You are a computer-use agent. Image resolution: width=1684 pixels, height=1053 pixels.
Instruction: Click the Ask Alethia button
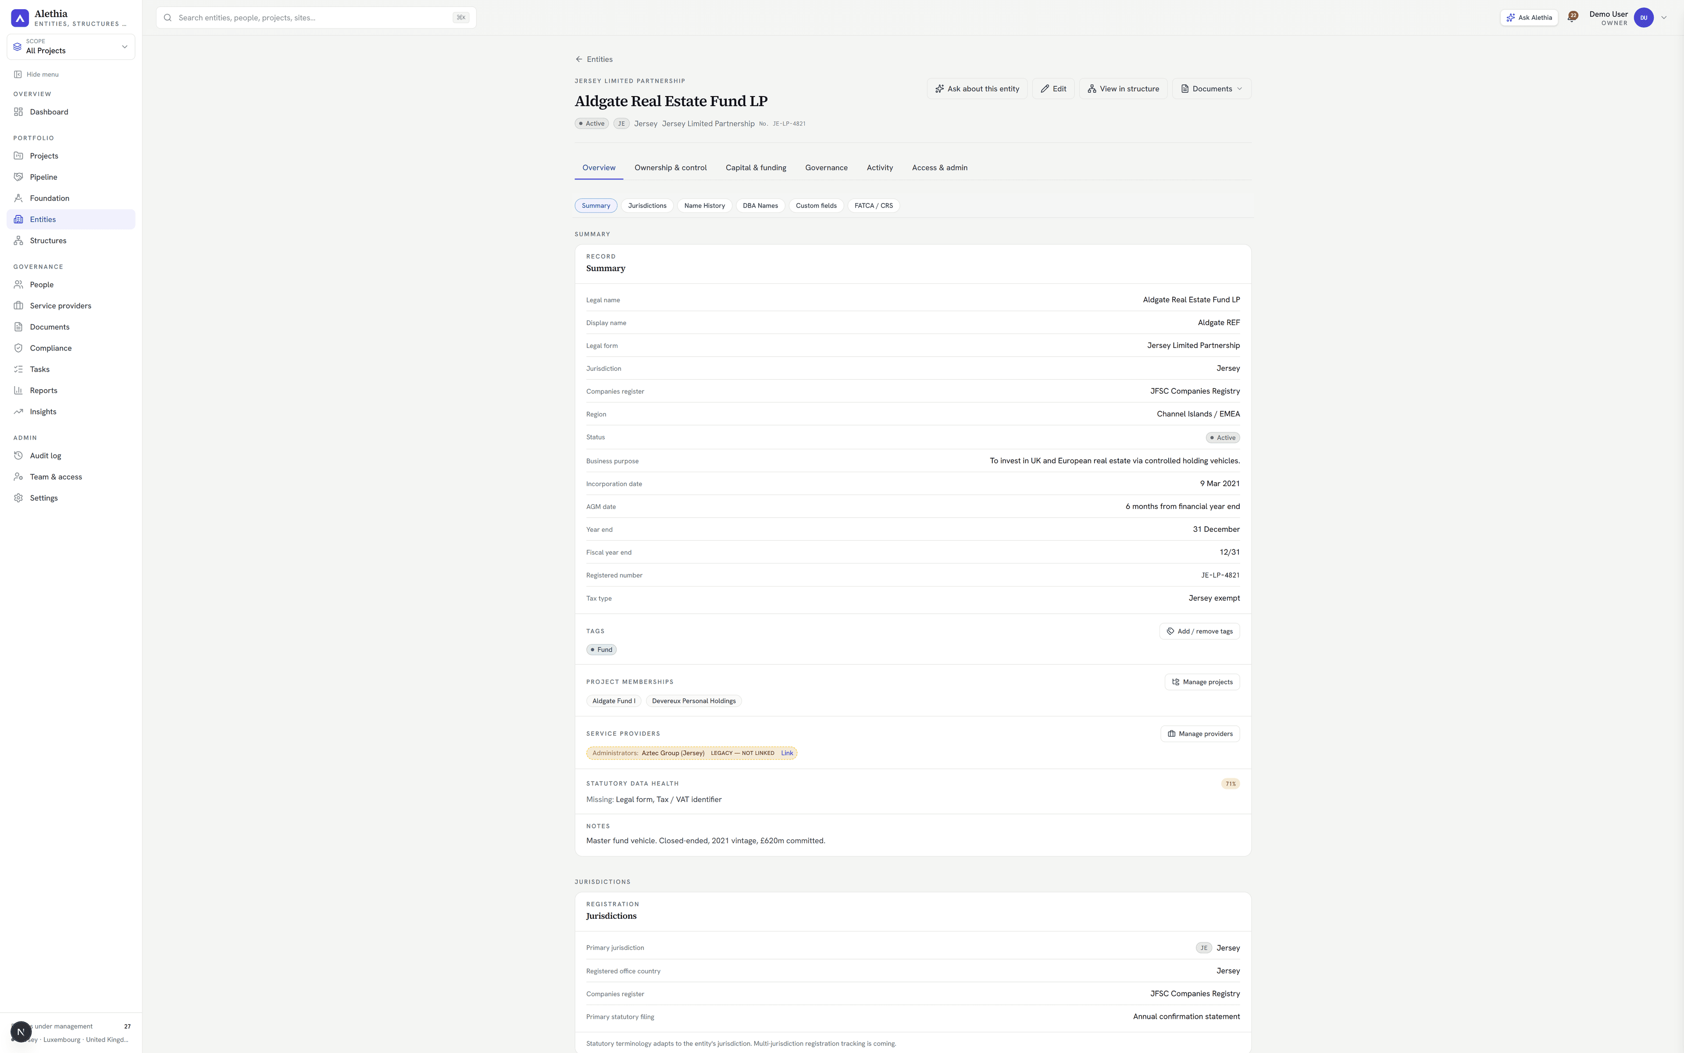pyautogui.click(x=1529, y=18)
